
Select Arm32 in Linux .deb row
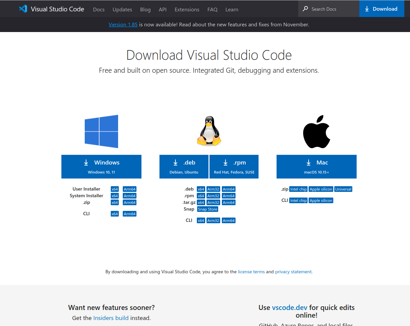214,189
